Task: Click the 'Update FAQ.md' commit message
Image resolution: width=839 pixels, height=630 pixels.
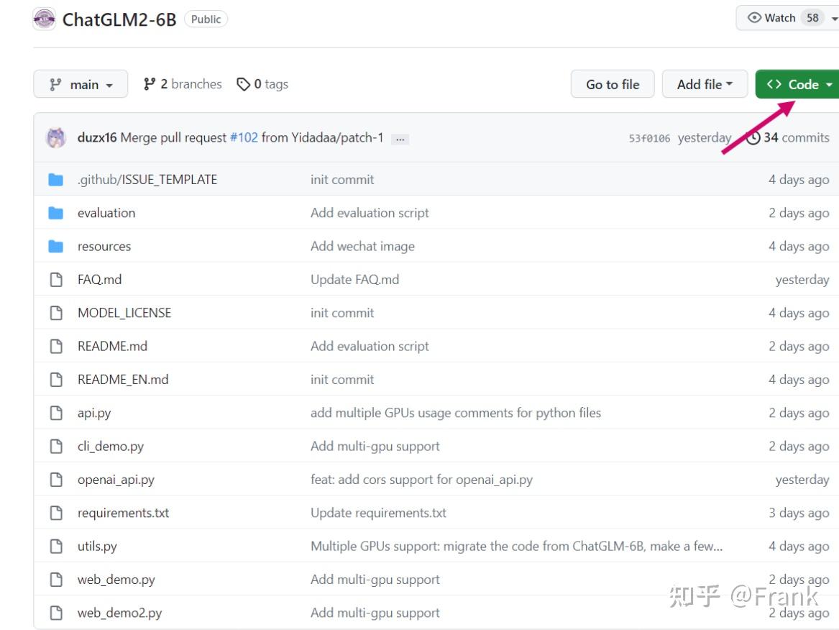Action: [354, 280]
